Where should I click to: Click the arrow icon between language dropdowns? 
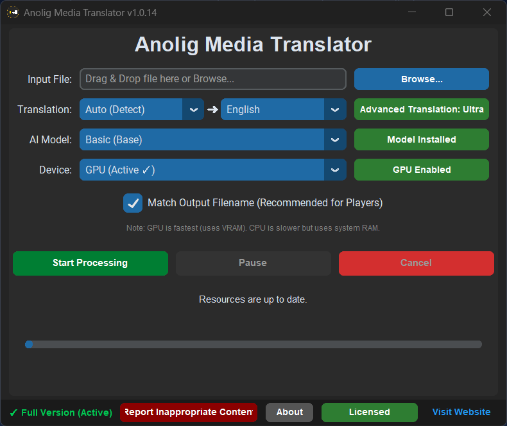[x=212, y=109]
